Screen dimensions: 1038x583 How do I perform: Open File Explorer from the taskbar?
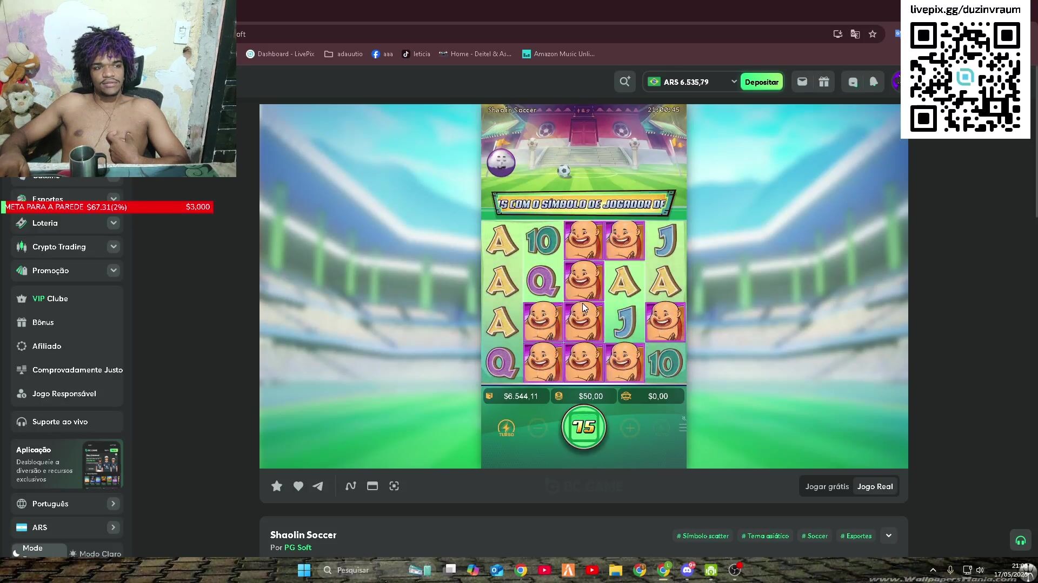pyautogui.click(x=616, y=570)
